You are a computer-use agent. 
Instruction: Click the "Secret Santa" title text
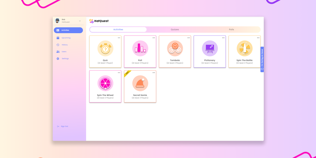point(140,95)
